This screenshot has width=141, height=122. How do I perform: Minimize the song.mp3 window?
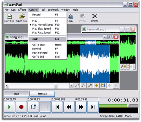105,37
